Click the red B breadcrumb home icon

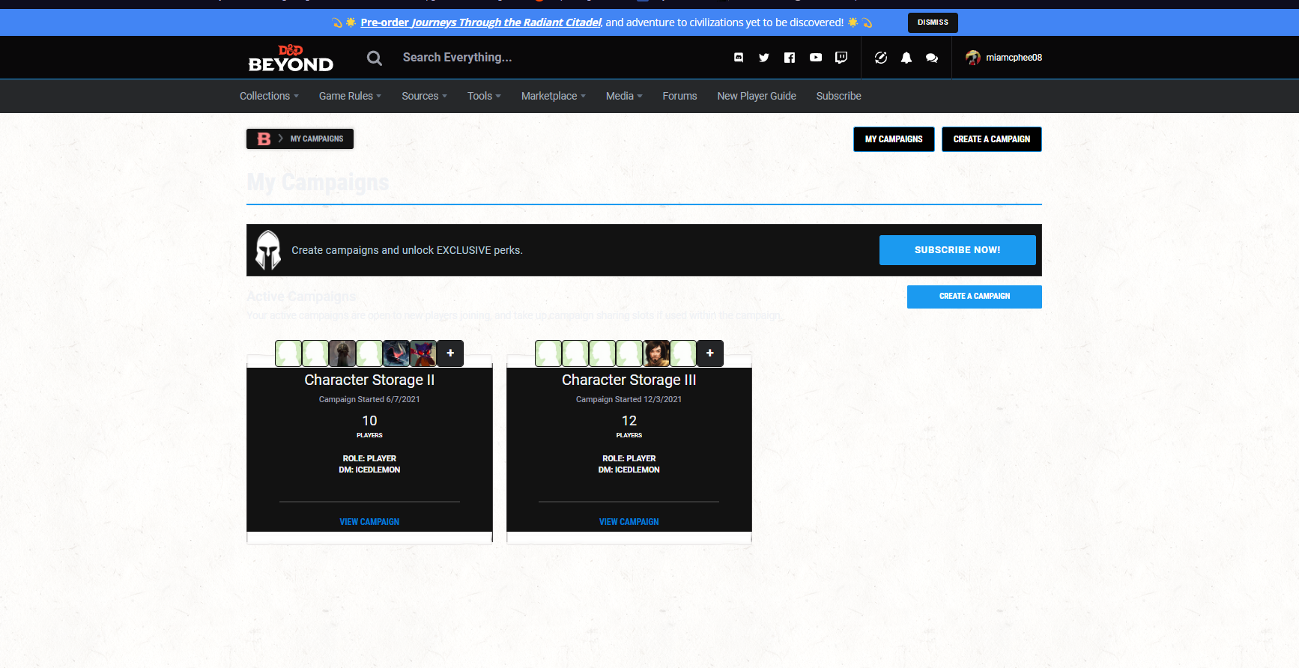(264, 139)
